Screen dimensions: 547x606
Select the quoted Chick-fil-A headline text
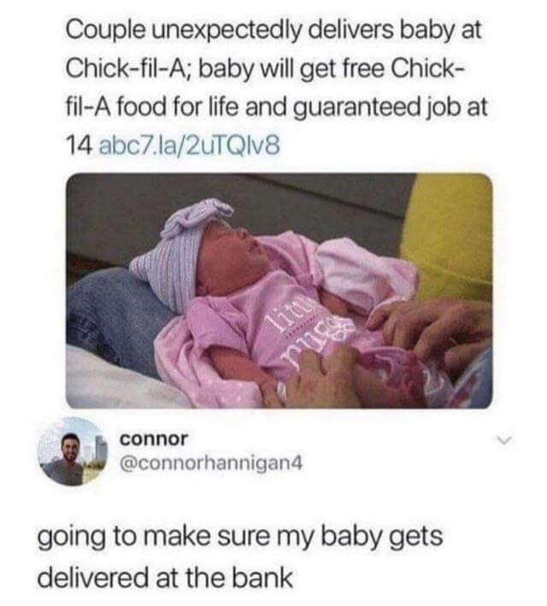276,86
